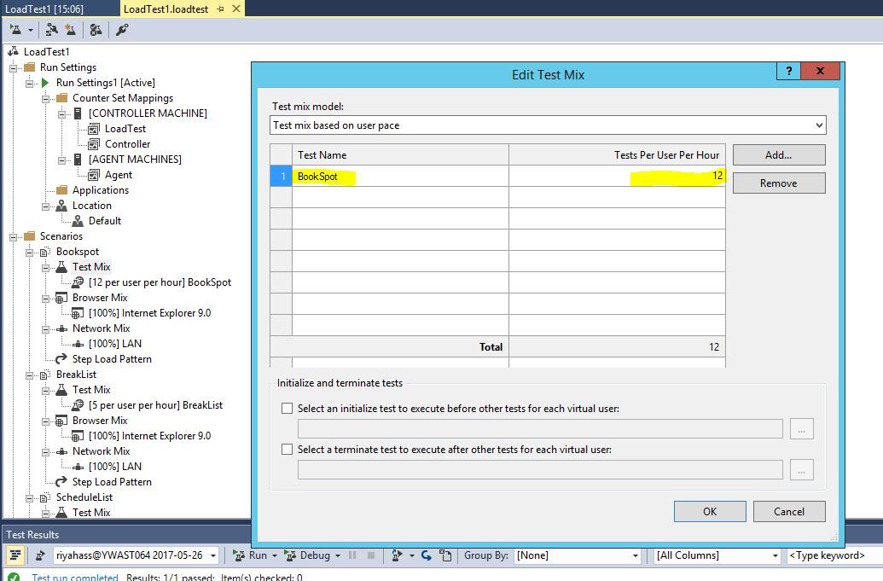Click the Add button in Edit Test Mix
This screenshot has width=883, height=581.
[777, 155]
